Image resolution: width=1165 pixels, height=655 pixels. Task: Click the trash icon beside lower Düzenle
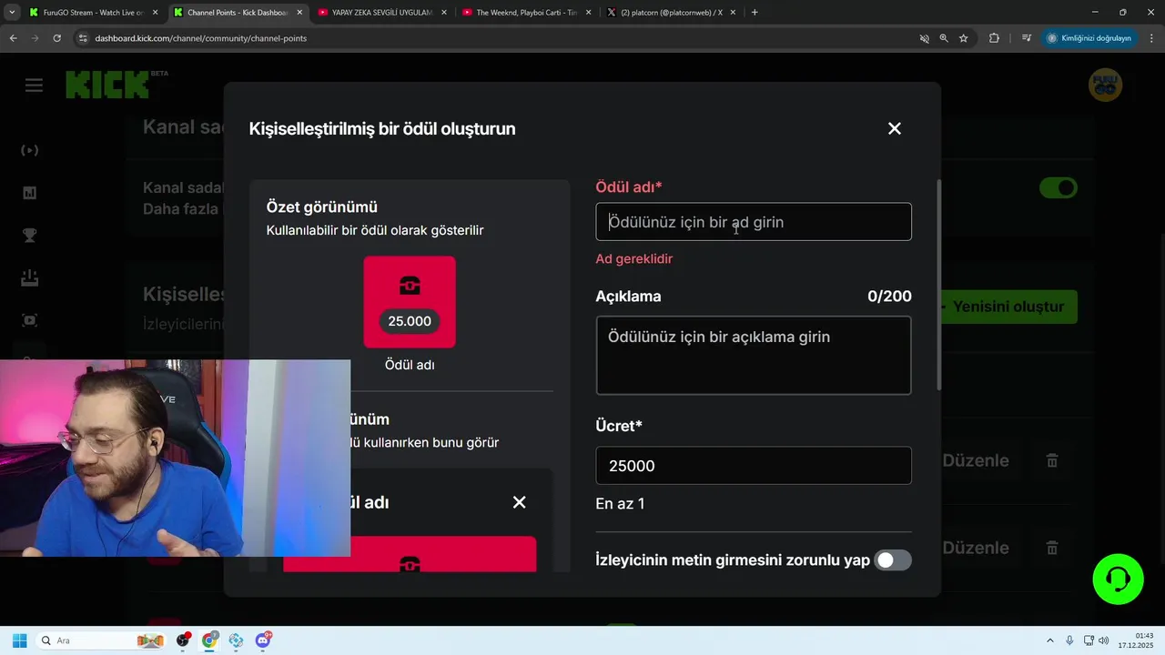click(x=1052, y=548)
